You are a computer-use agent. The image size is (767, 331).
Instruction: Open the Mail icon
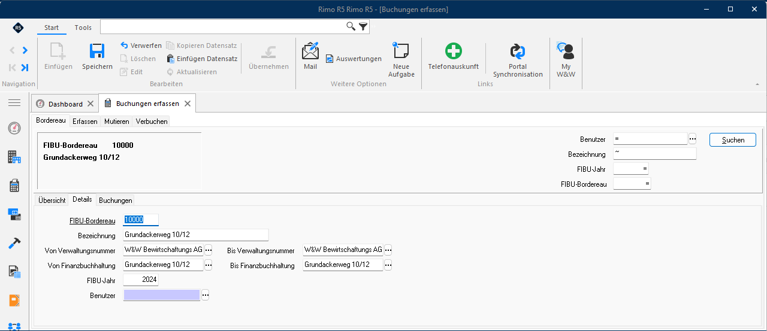tap(310, 50)
